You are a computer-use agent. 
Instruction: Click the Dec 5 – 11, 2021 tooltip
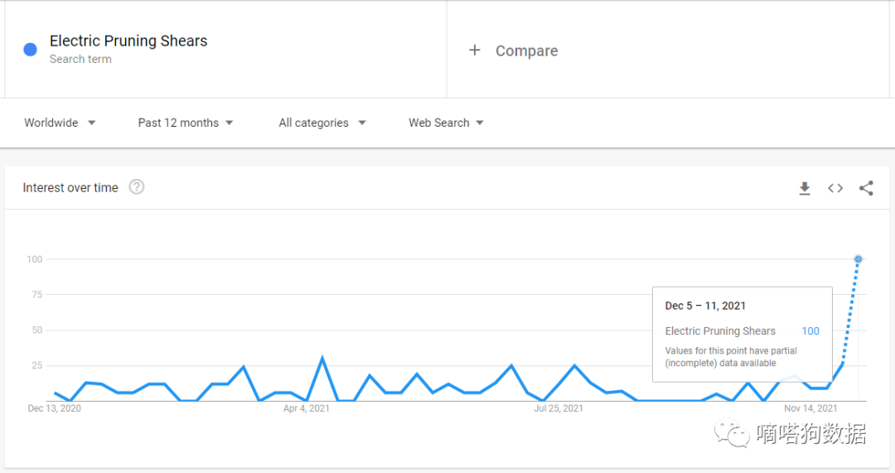[x=705, y=306]
